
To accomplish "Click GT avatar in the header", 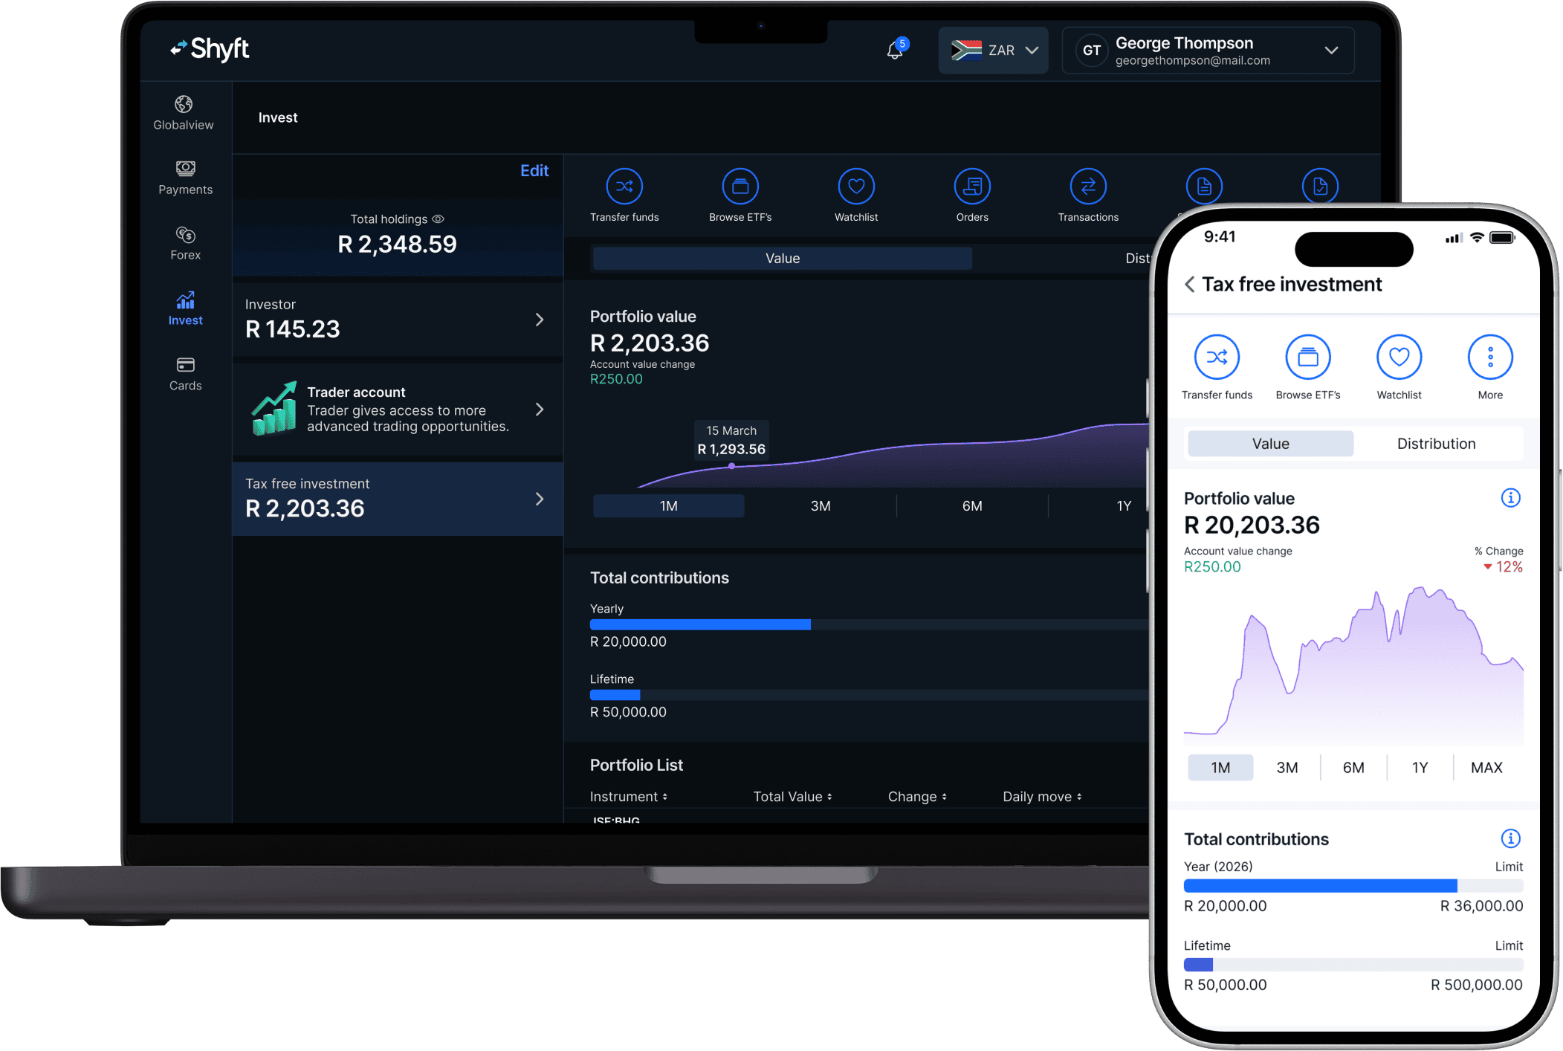I will point(1091,51).
